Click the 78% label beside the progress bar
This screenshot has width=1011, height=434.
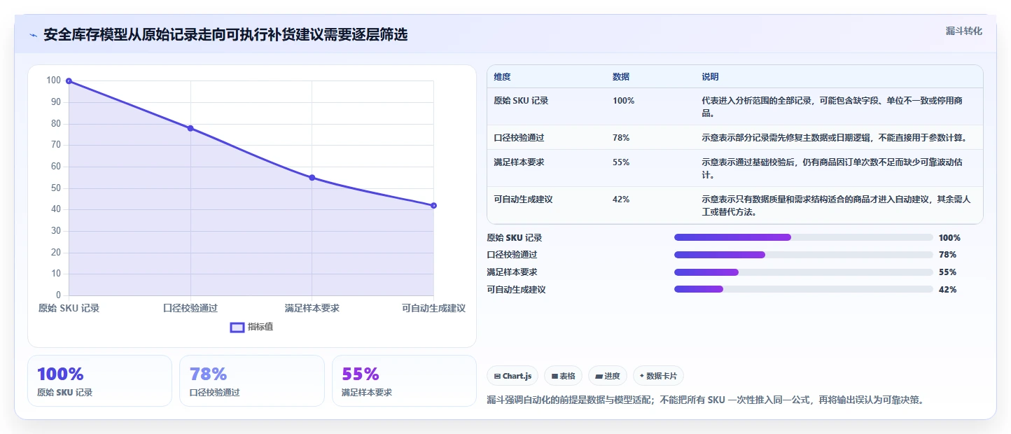point(947,255)
